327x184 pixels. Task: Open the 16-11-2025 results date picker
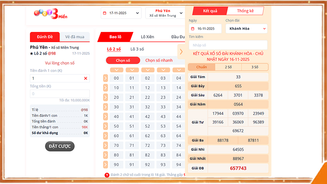pyautogui.click(x=205, y=29)
